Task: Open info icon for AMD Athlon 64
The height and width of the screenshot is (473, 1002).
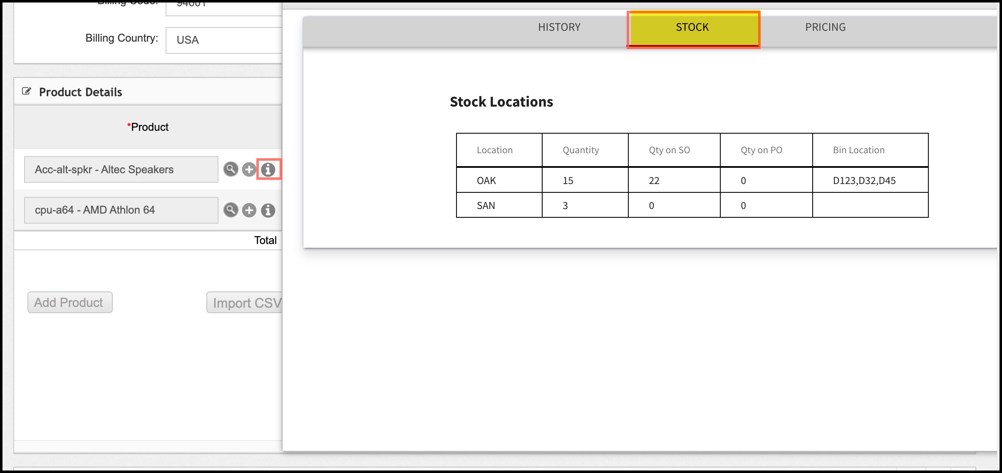Action: 268,210
